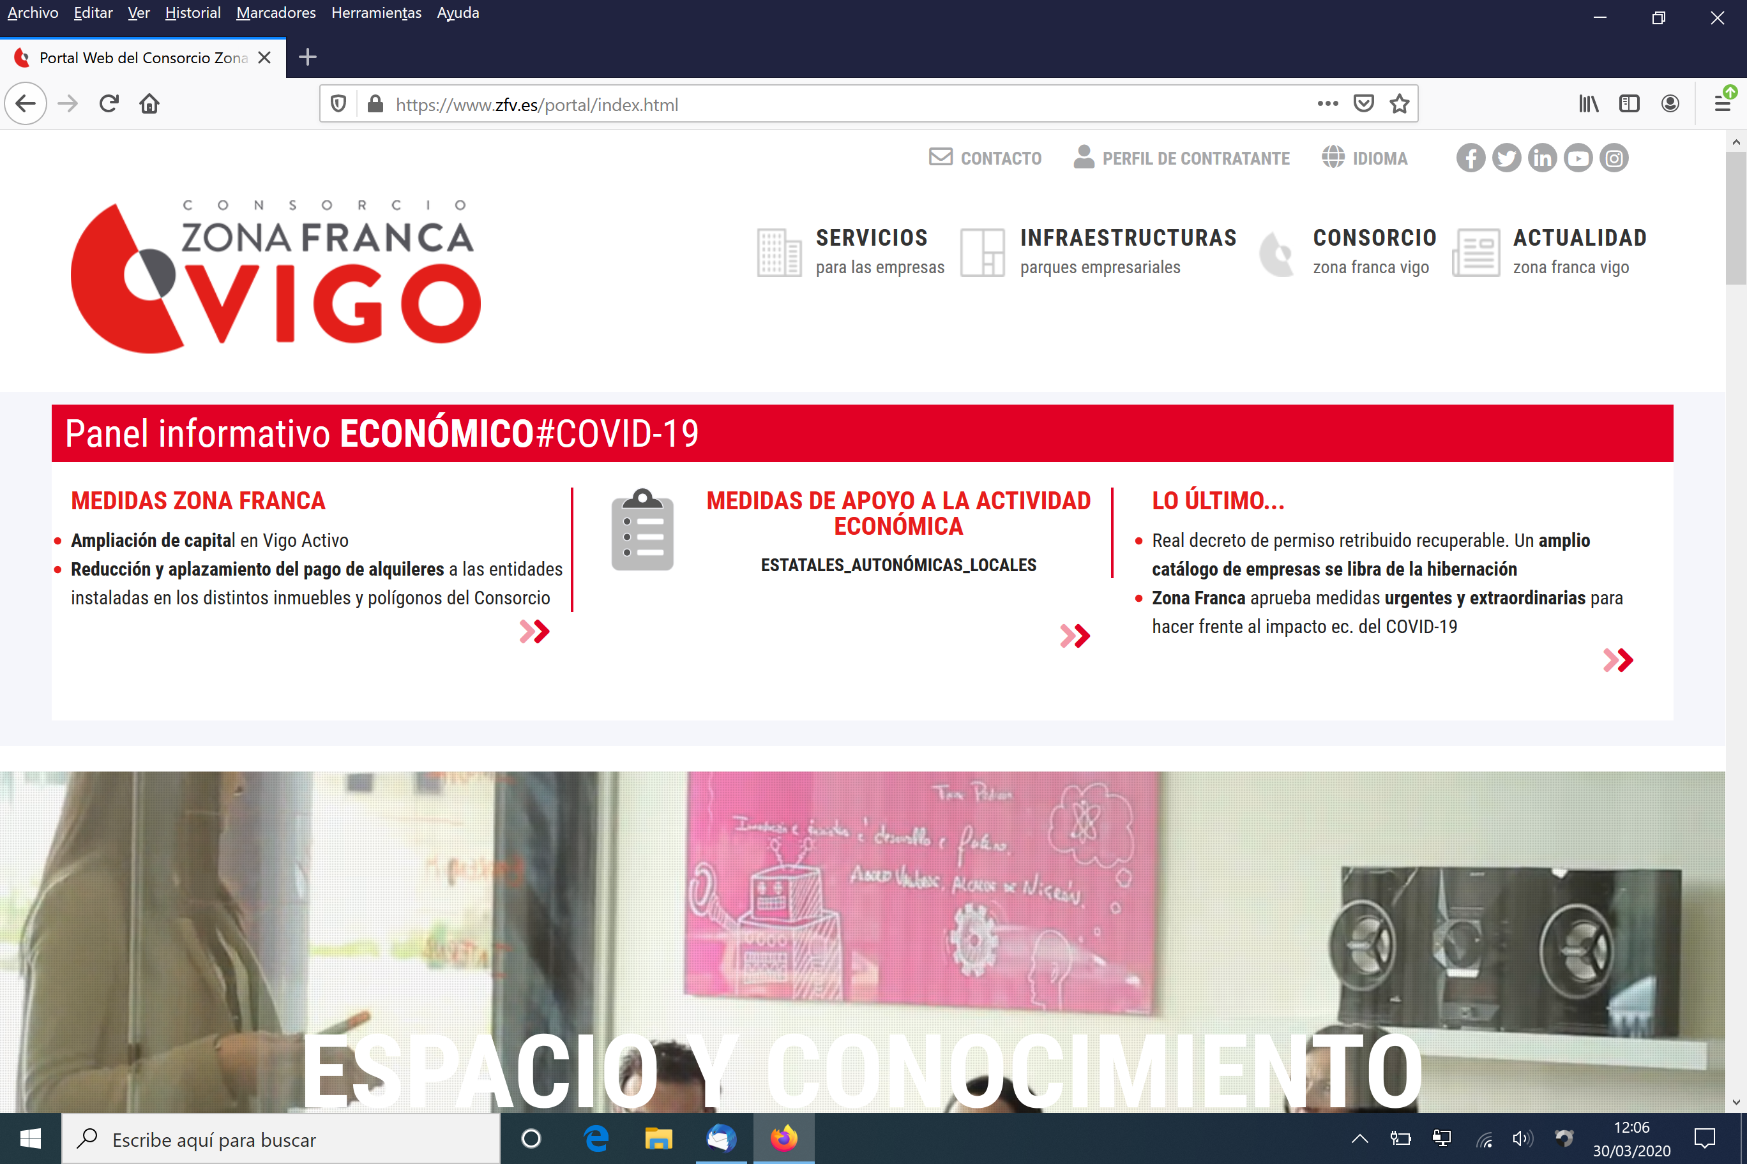The height and width of the screenshot is (1164, 1747).
Task: Toggle the Firefox sidebar view
Action: tap(1629, 104)
